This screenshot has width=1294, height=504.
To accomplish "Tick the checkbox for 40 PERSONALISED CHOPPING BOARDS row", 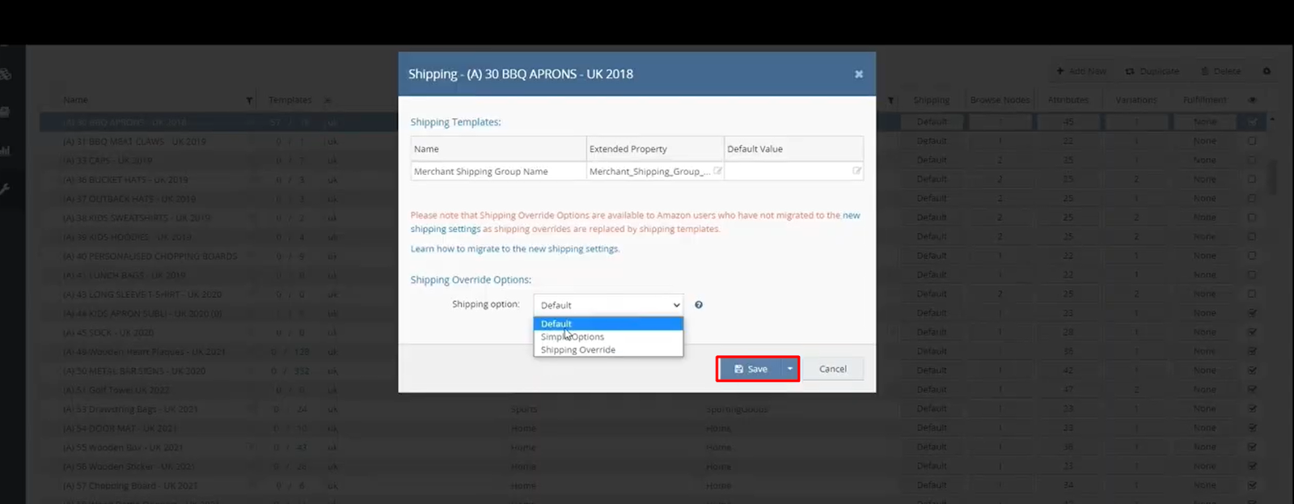I will 1252,256.
